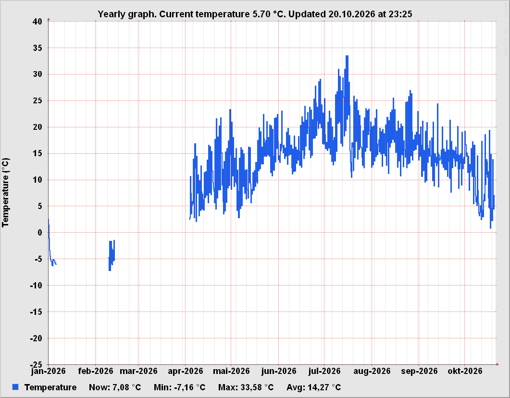Click the 'jan-2026' axis label
Image resolution: width=510 pixels, height=398 pixels.
tap(49, 371)
